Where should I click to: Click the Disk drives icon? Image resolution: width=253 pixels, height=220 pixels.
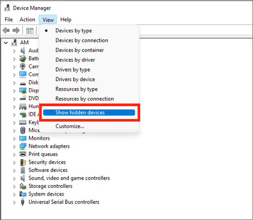tap(22, 84)
